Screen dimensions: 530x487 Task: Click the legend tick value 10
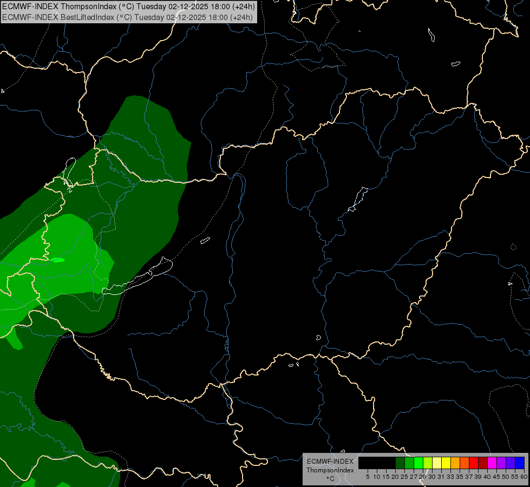(377, 477)
